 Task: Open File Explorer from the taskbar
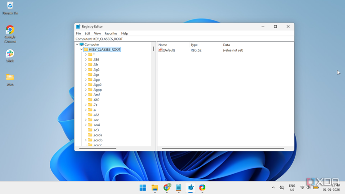[x=155, y=188]
